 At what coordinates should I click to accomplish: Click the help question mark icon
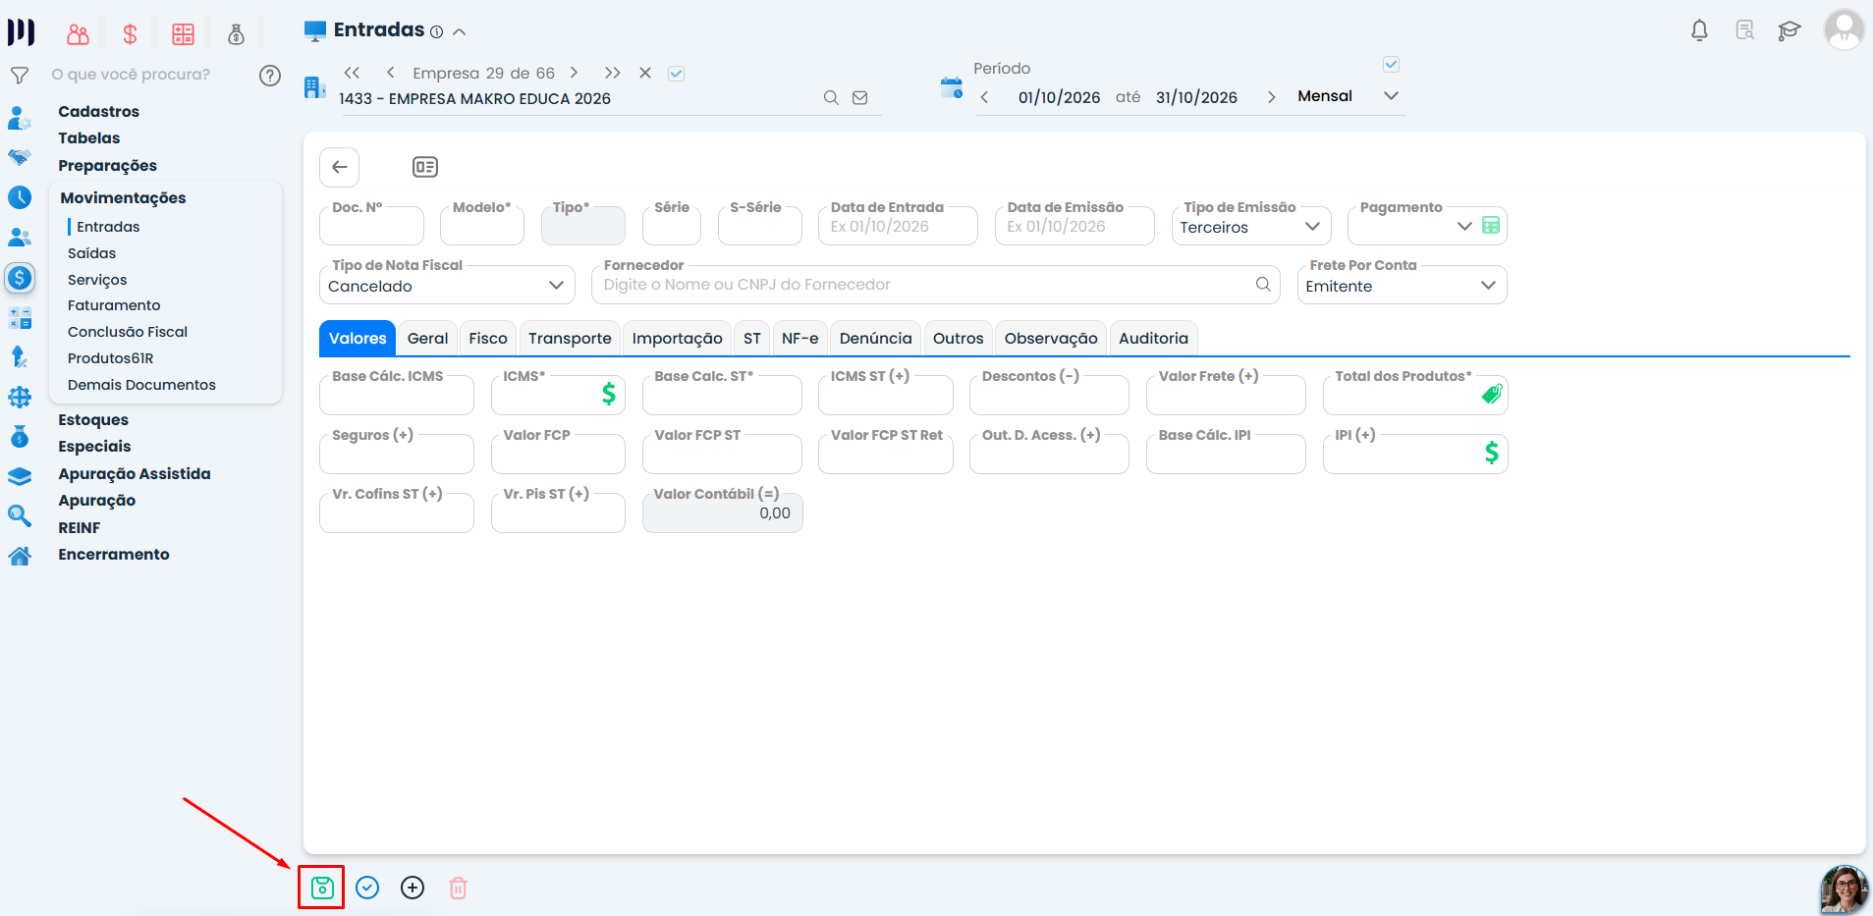tap(270, 76)
